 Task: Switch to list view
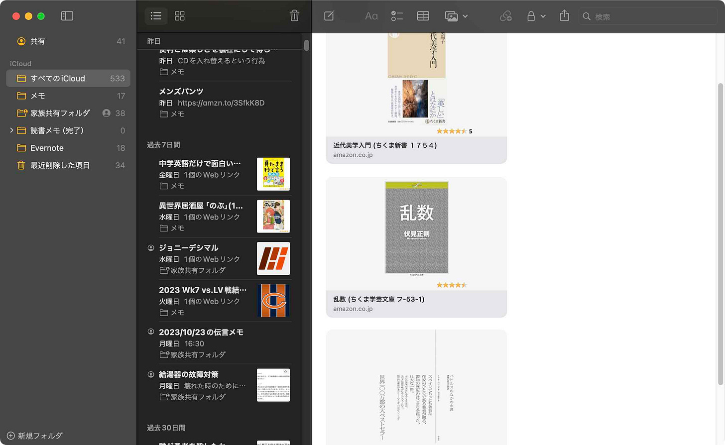(156, 16)
